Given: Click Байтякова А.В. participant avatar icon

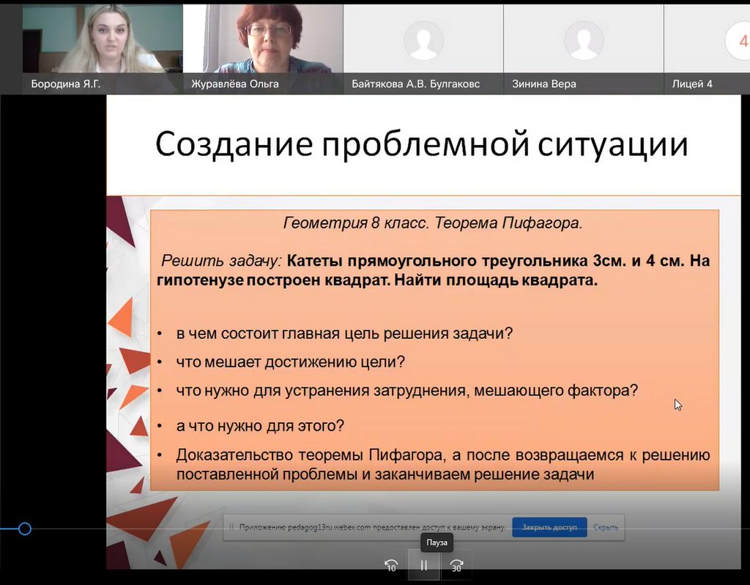Looking at the screenshot, I should pos(423,40).
